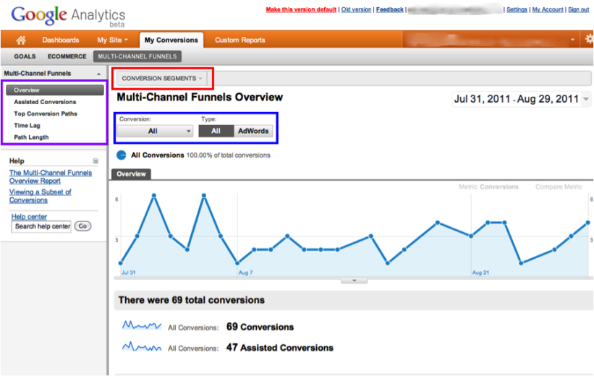The width and height of the screenshot is (594, 376).
Task: Click the Jul 31 chart date label
Action: 128,273
